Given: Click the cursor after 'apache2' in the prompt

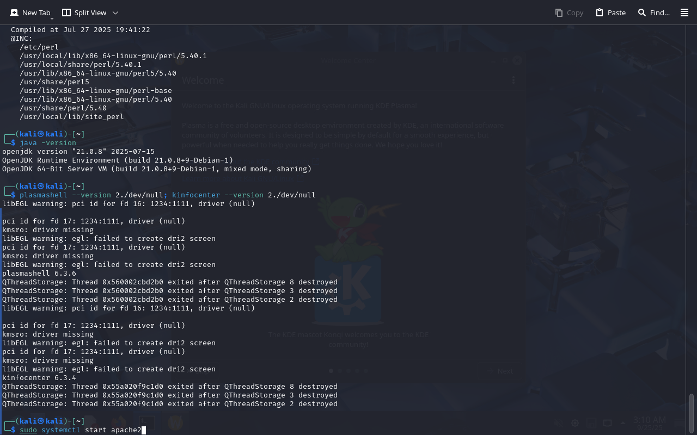Looking at the screenshot, I should coord(144,430).
